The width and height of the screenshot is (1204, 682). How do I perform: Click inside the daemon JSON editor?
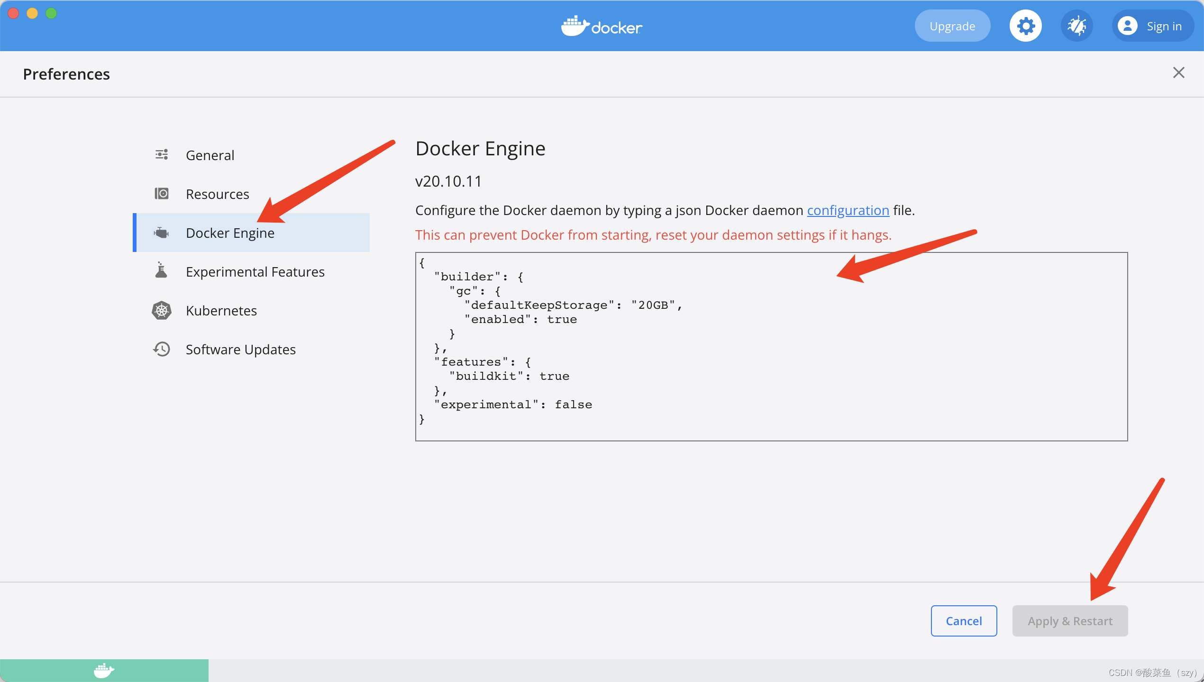coord(771,347)
